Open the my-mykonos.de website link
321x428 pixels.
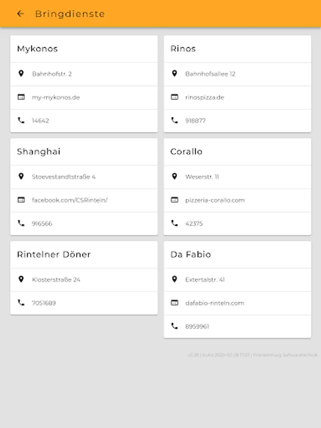coord(56,97)
